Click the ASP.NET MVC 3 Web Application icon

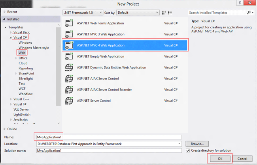pyautogui.click(x=69, y=34)
